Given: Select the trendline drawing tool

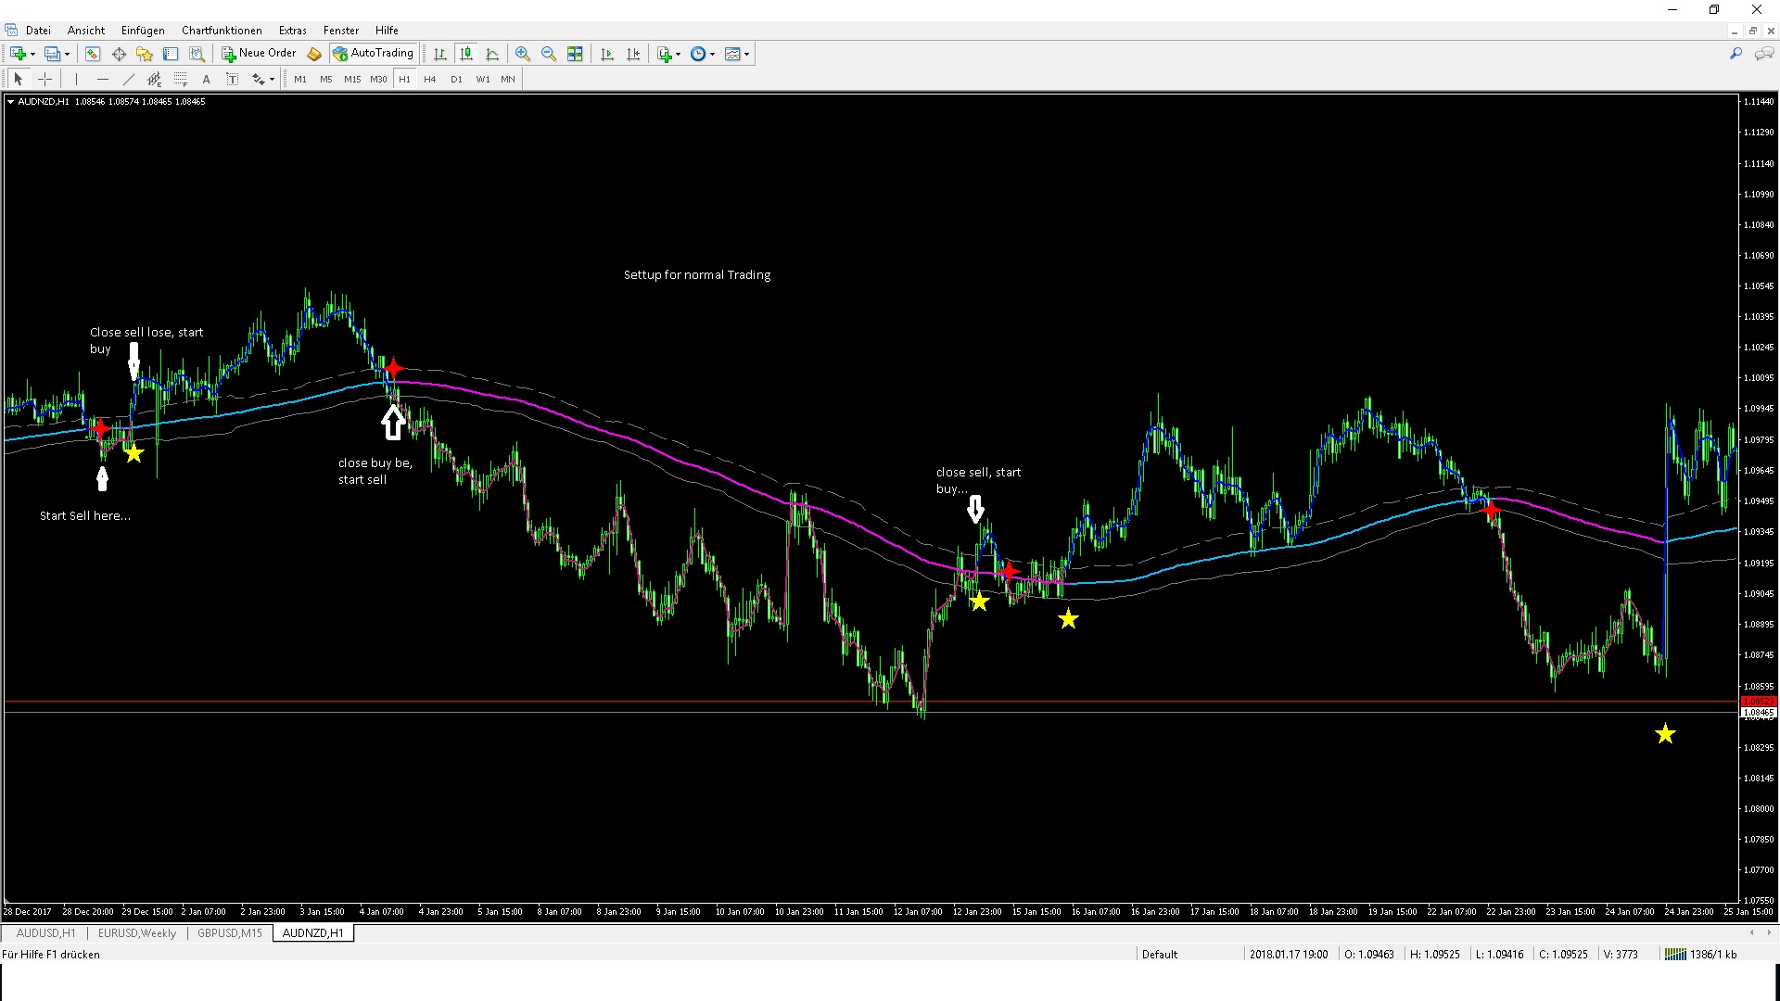Looking at the screenshot, I should 129,79.
